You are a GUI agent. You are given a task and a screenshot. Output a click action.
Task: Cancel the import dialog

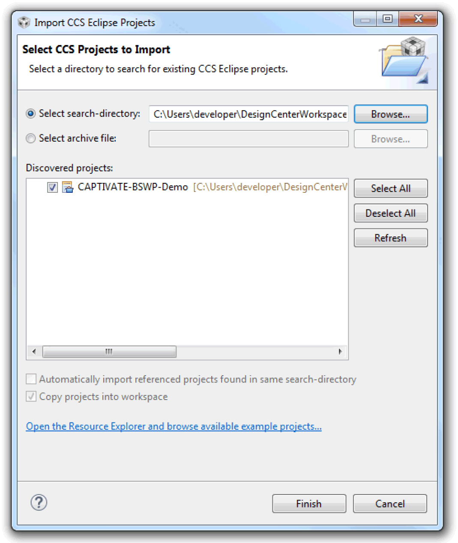390,504
